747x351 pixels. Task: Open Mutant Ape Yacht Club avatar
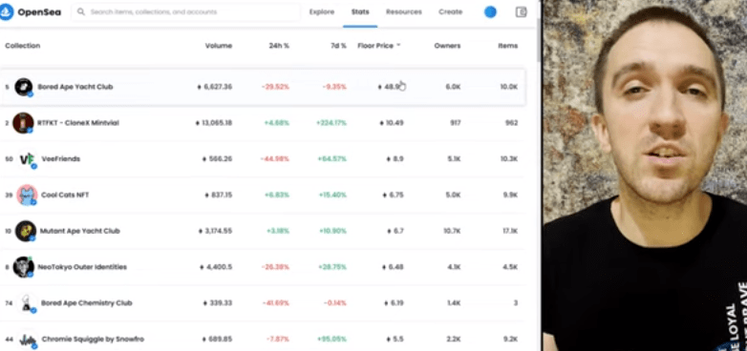point(25,231)
